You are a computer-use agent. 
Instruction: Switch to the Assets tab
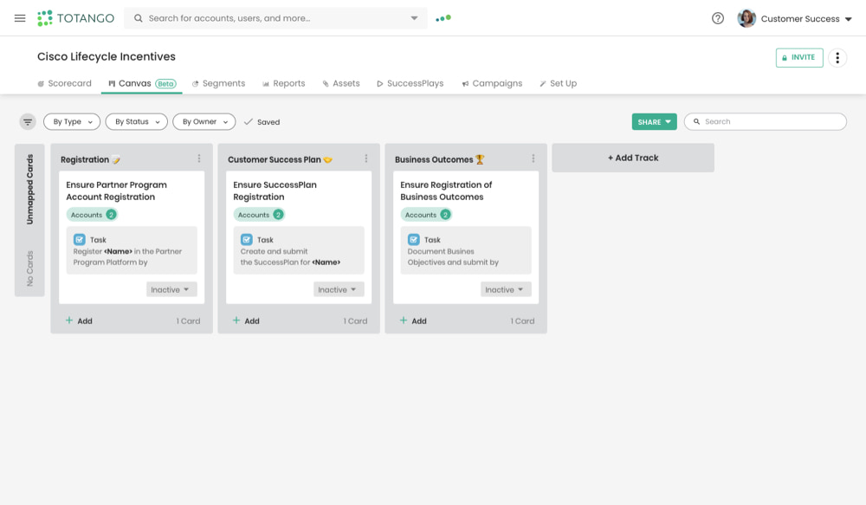tap(340, 83)
